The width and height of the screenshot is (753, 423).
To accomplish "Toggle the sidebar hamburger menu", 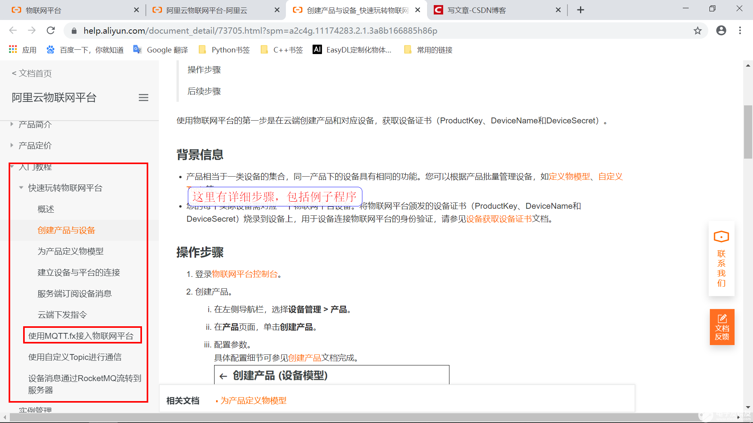I will pos(143,98).
